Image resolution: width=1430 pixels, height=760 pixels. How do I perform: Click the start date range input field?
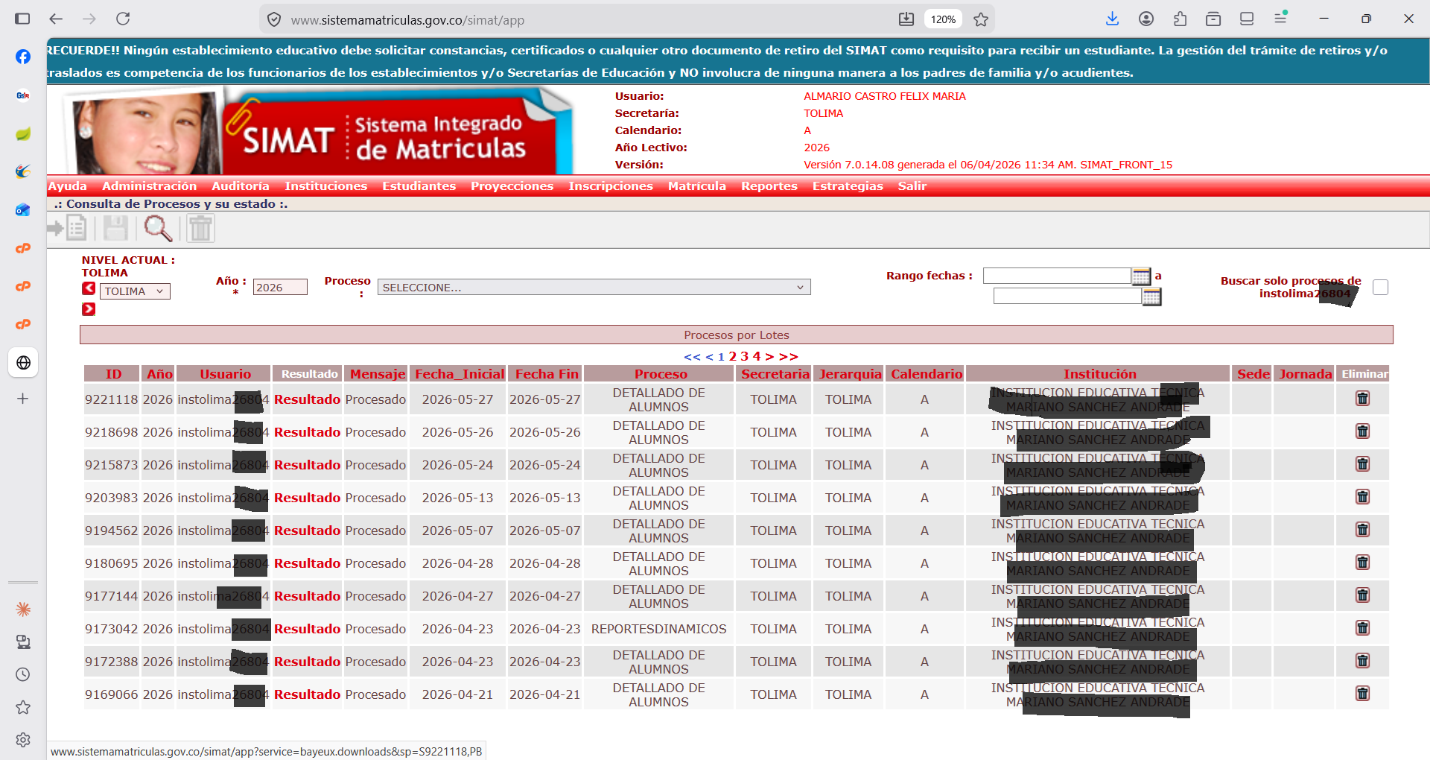click(x=1057, y=276)
